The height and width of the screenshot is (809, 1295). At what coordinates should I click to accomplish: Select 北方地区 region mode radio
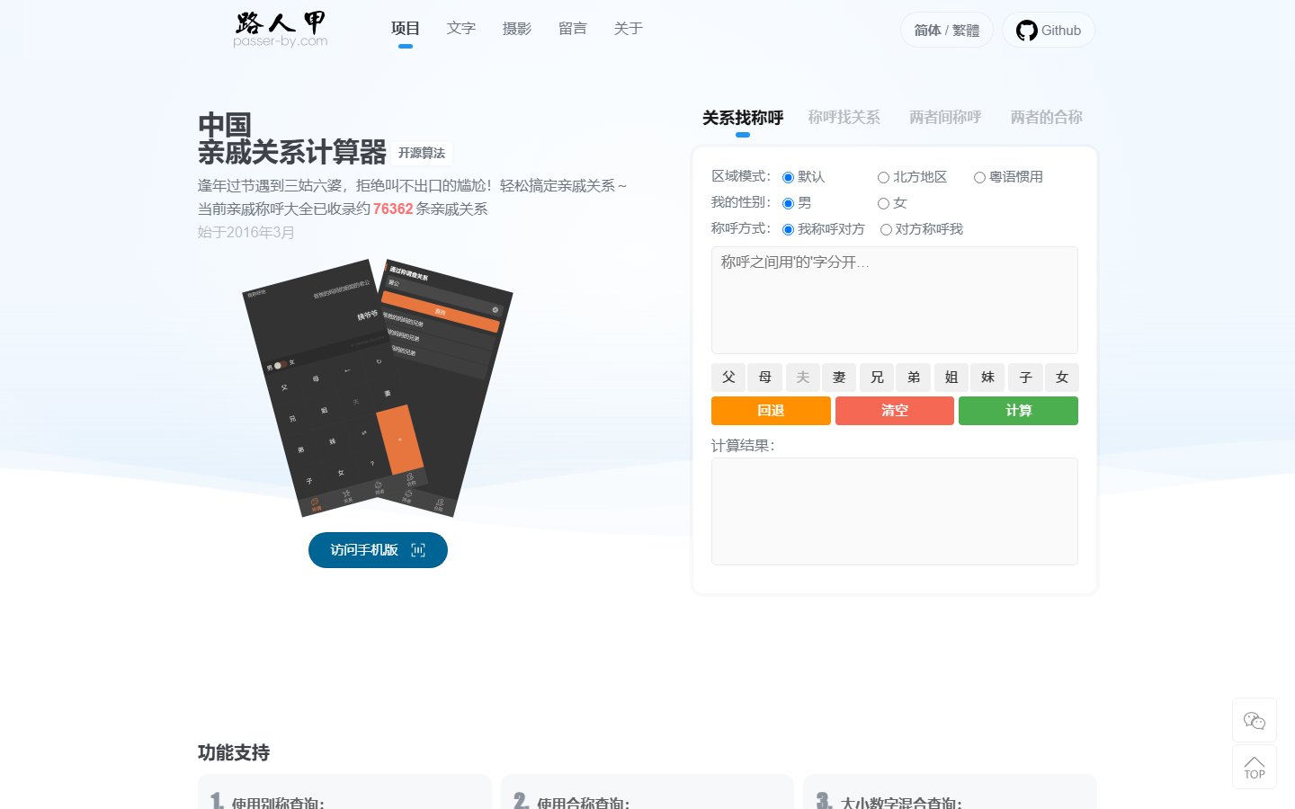coord(883,177)
